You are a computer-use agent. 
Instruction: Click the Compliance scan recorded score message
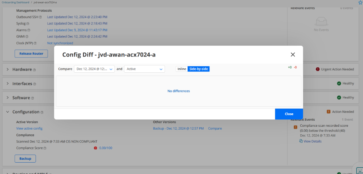pyautogui.click(x=324, y=128)
